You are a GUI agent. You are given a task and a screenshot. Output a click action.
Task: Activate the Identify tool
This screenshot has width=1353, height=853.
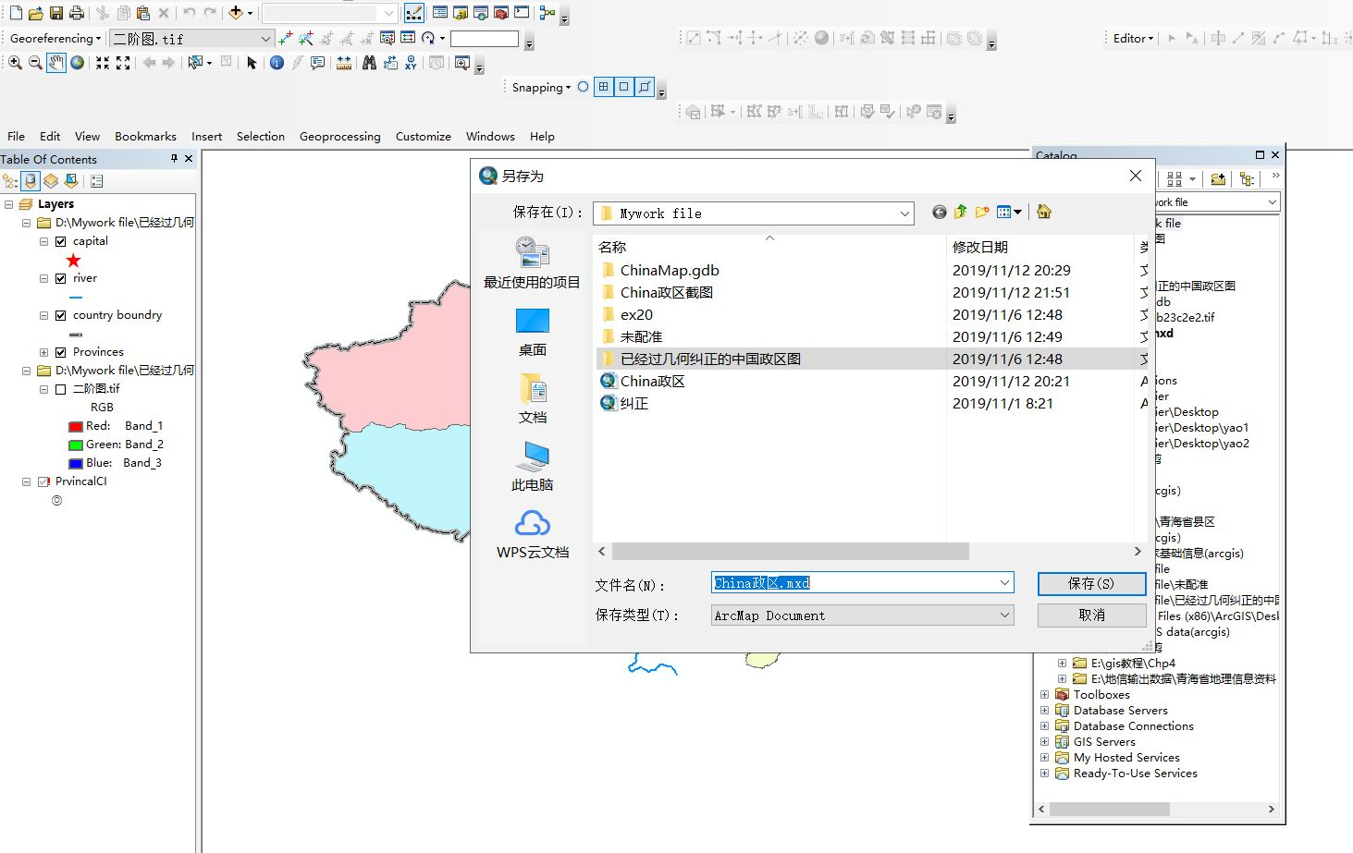[277, 63]
